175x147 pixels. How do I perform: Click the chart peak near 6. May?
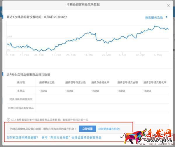(155, 26)
